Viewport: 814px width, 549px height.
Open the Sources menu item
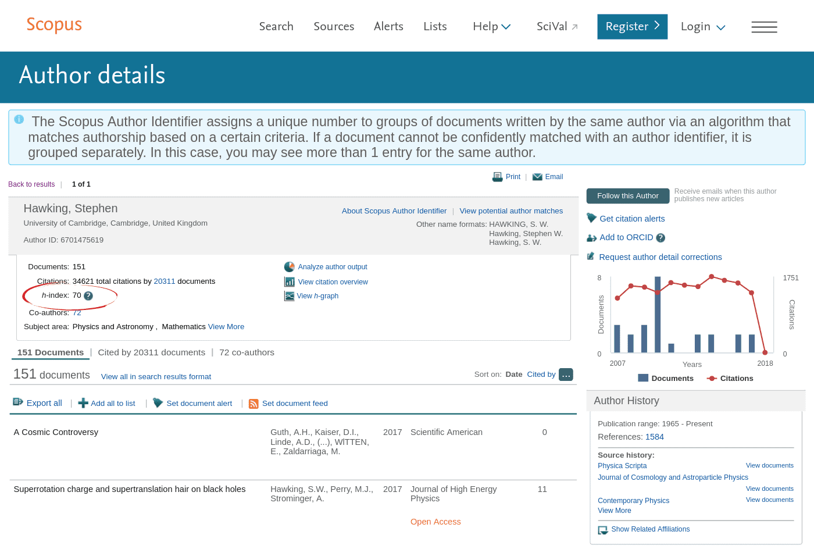pos(334,26)
